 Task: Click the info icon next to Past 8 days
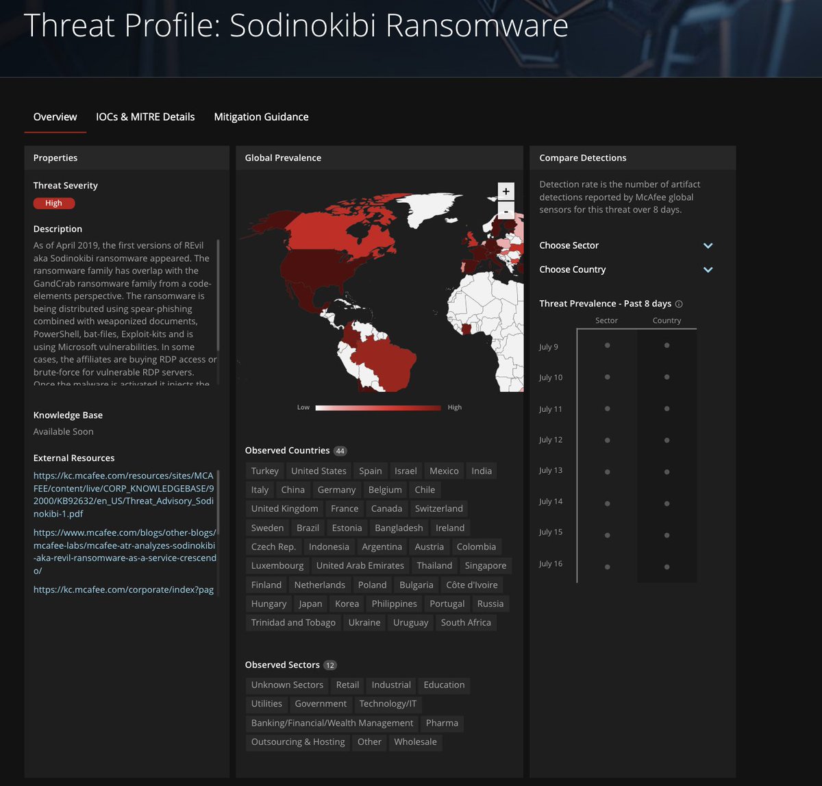click(x=679, y=304)
